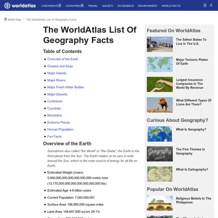Open Major Tectonic Plates Of Earth article

click(x=192, y=62)
